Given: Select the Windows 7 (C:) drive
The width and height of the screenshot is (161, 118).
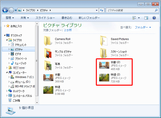Looking at the screenshot, I should click(x=24, y=77).
